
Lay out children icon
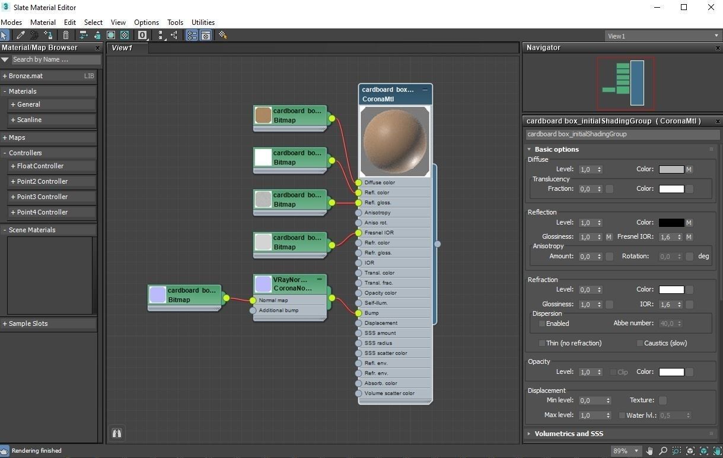174,36
